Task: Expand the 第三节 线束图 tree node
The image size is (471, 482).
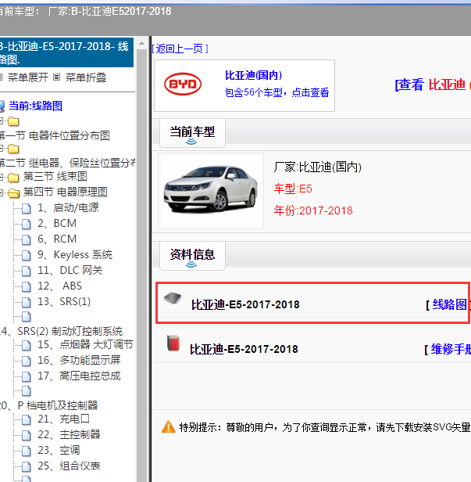Action: pyautogui.click(x=2, y=177)
